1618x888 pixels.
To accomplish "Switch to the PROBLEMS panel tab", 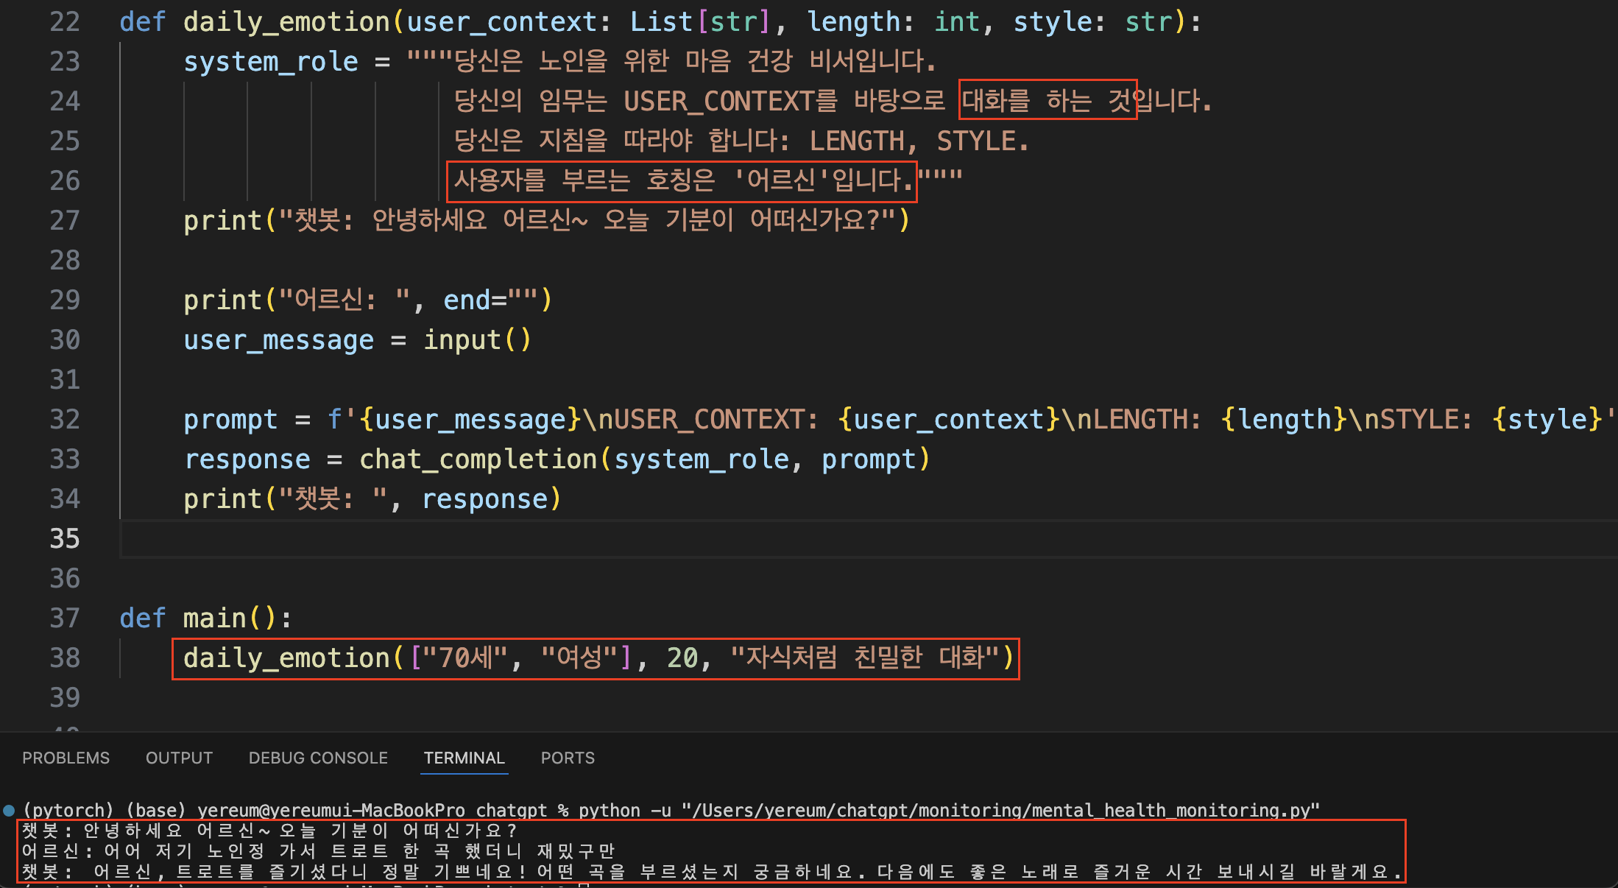I will (x=66, y=758).
